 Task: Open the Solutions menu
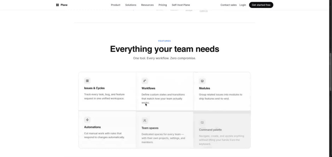pyautogui.click(x=130, y=5)
